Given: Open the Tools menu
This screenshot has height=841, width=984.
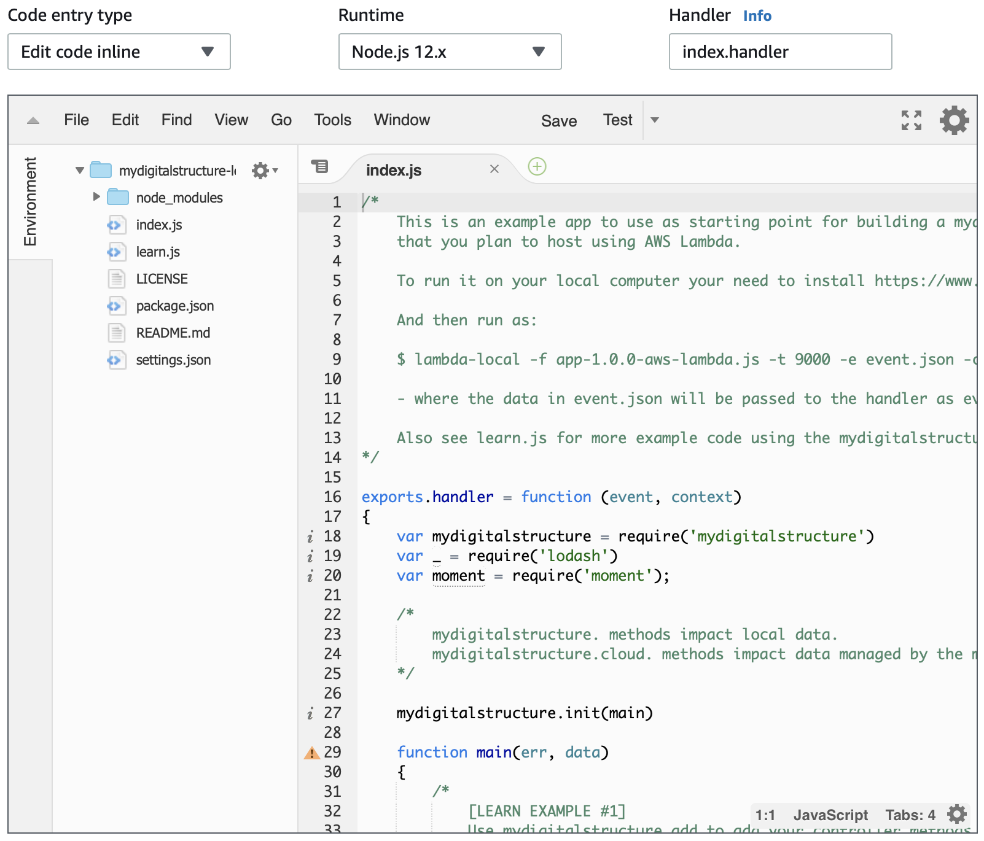Looking at the screenshot, I should (333, 120).
